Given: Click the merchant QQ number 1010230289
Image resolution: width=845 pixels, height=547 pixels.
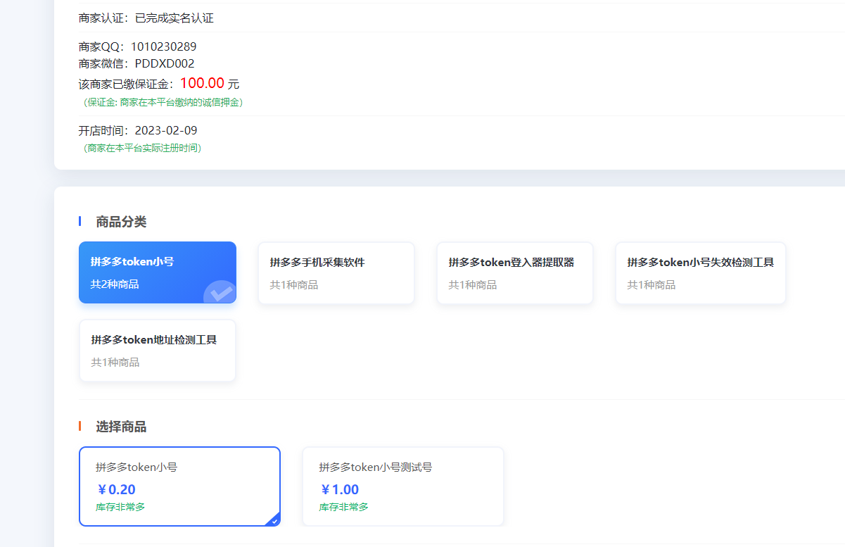Looking at the screenshot, I should pyautogui.click(x=163, y=47).
